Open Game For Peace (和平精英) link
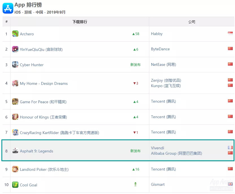 pyautogui.click(x=43, y=102)
